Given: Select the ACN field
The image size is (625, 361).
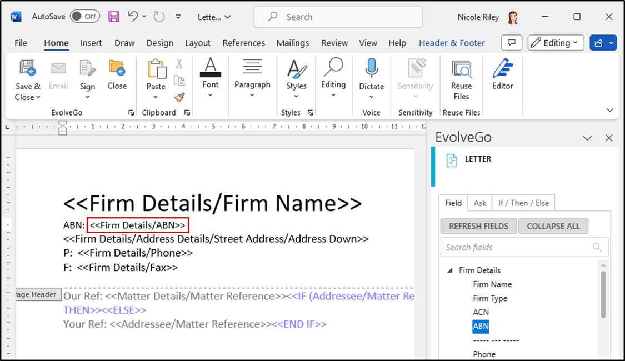Looking at the screenshot, I should [481, 312].
